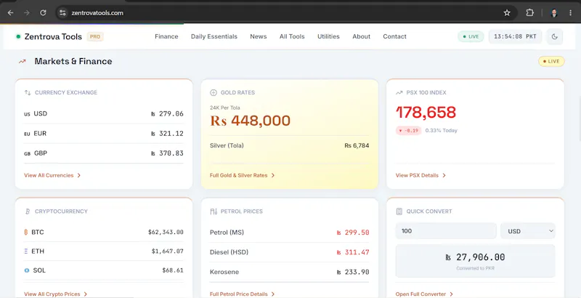
Task: Click the Rs 448,000 gold price
Action: pyautogui.click(x=250, y=121)
